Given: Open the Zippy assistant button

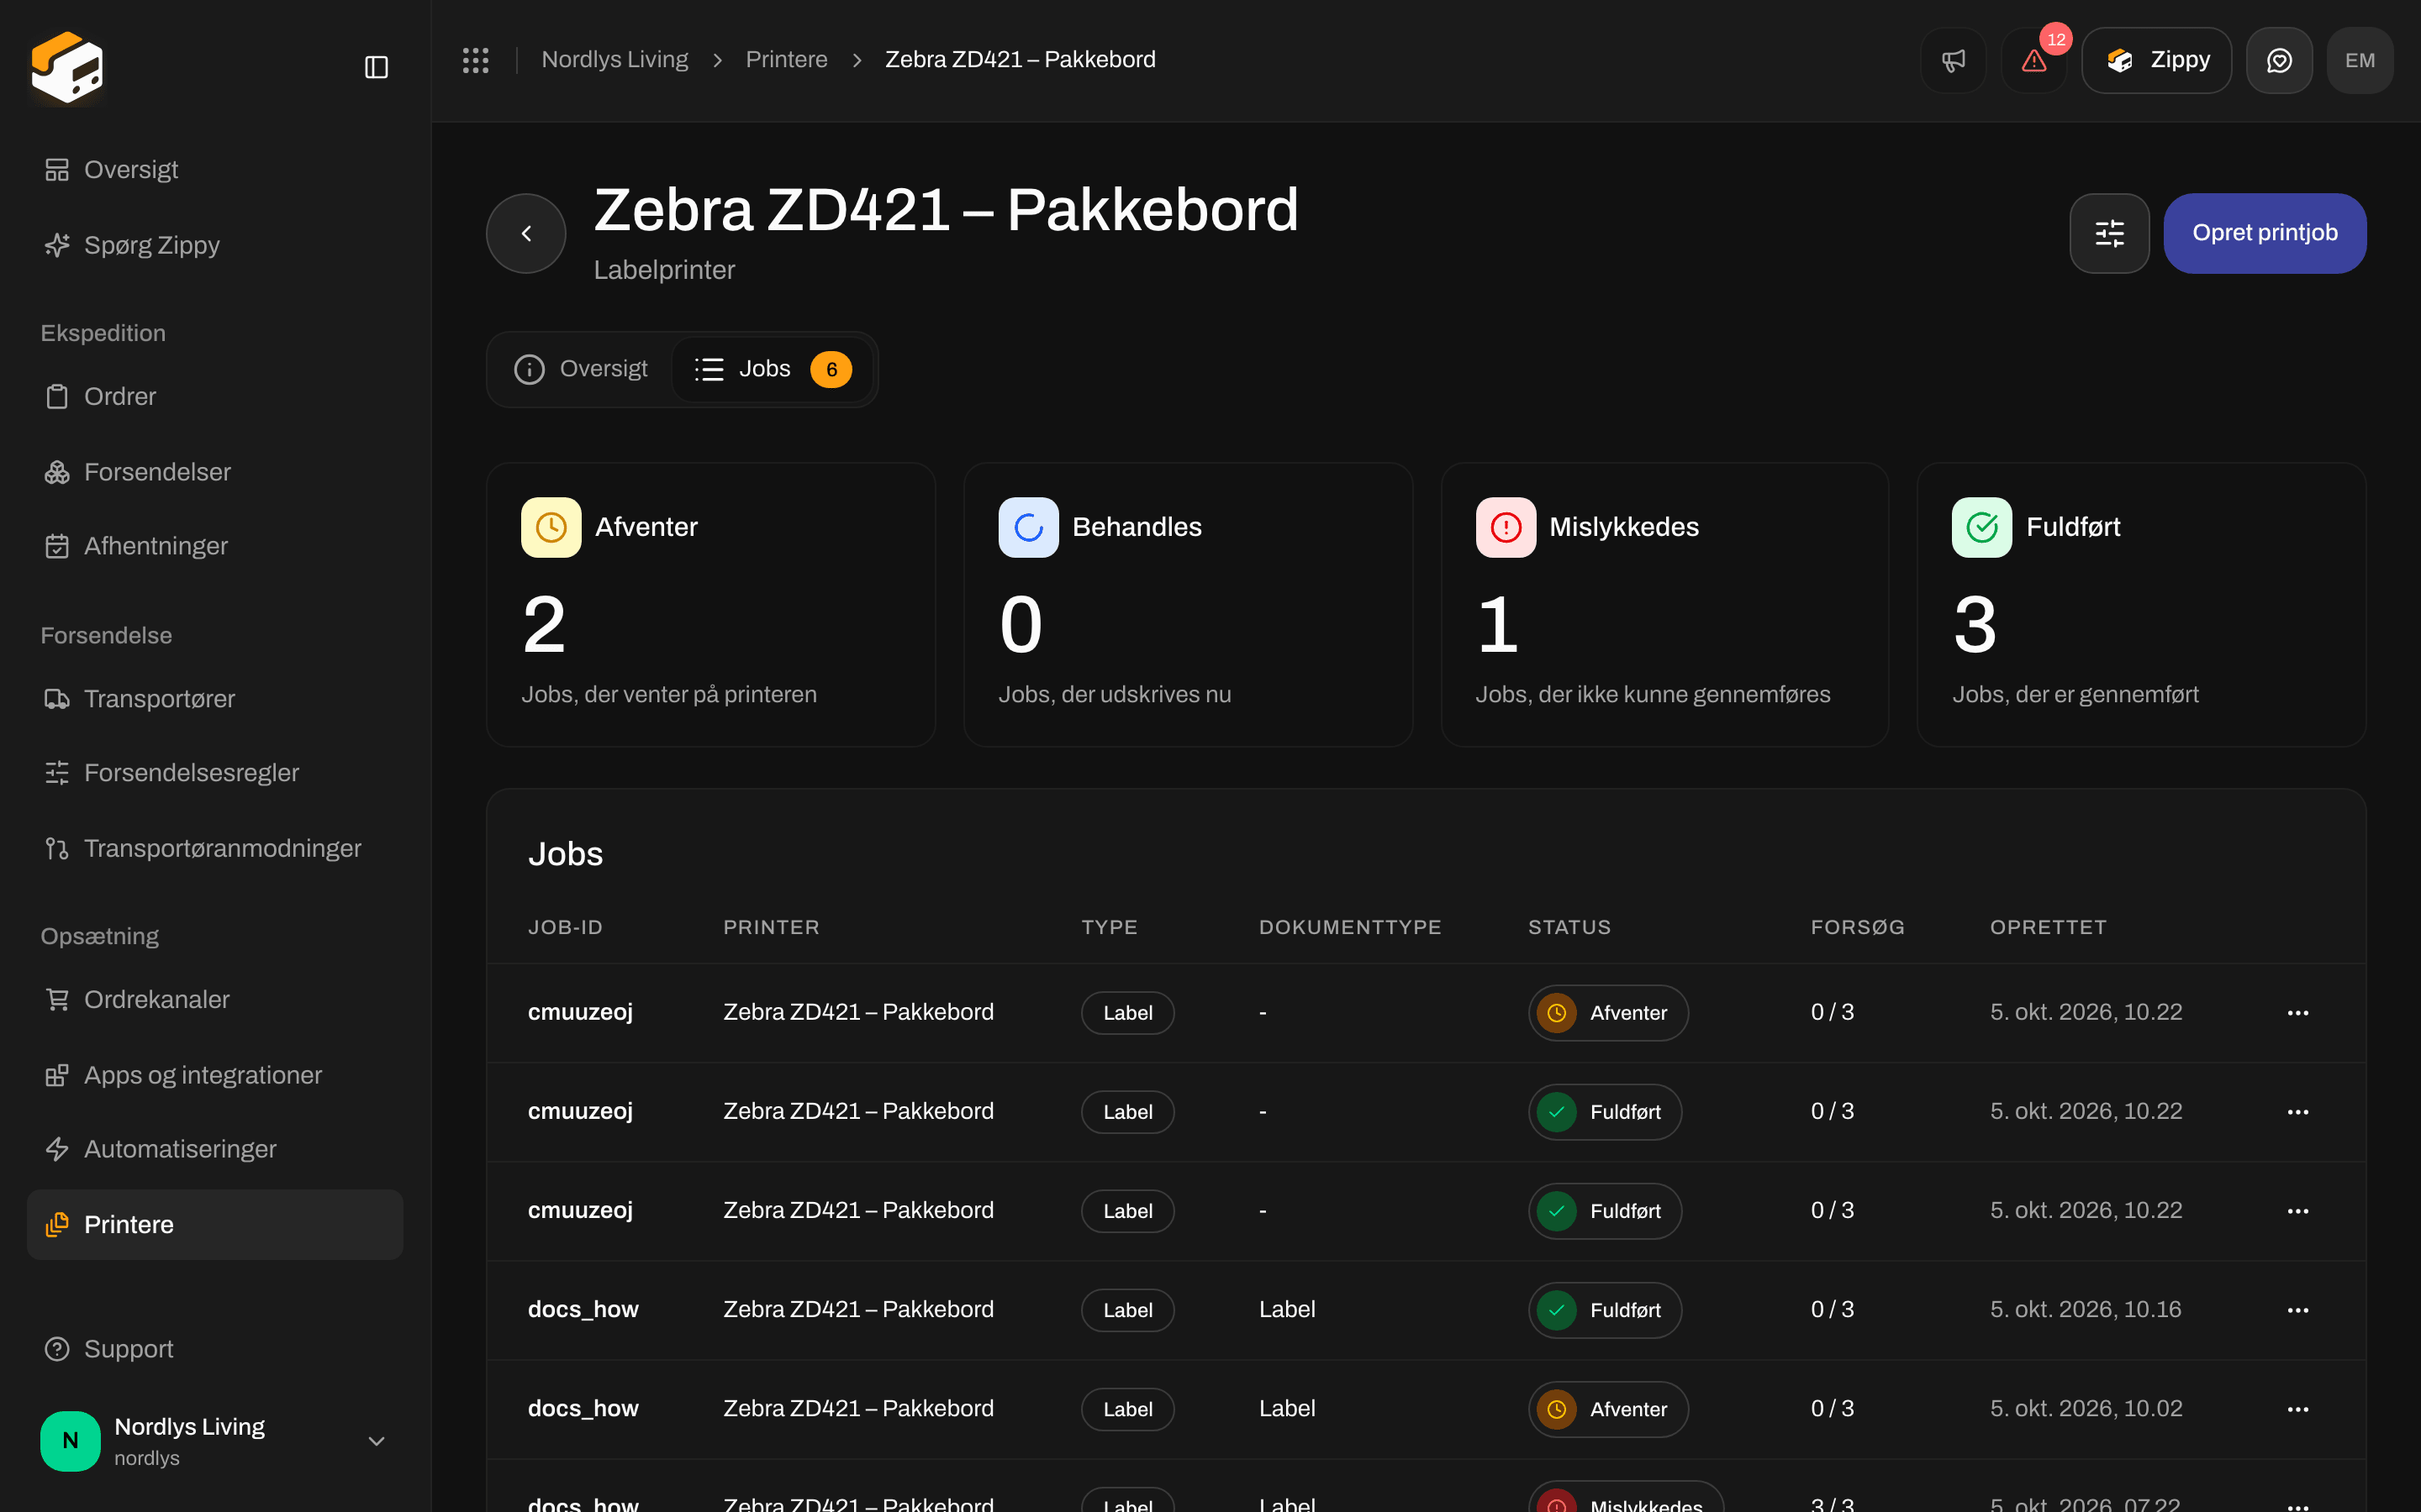Looking at the screenshot, I should (2157, 60).
